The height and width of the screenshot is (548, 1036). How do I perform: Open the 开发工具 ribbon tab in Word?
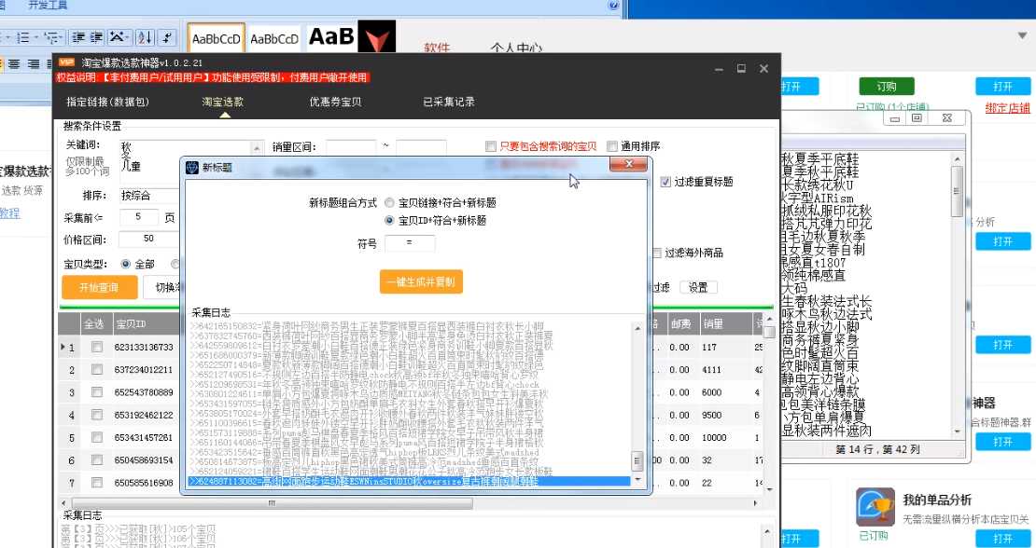48,6
